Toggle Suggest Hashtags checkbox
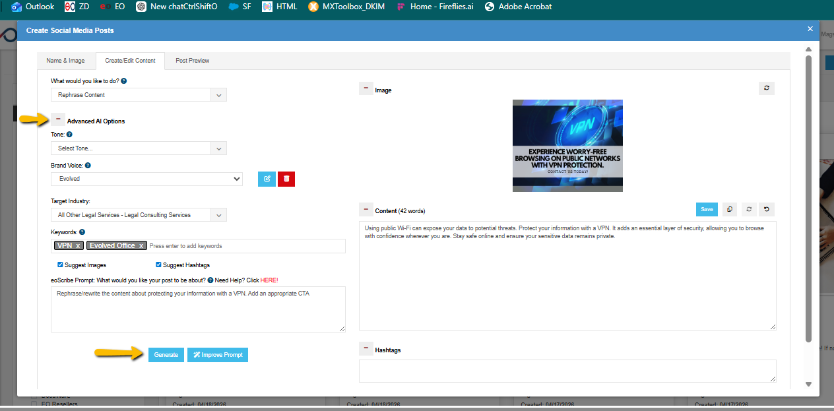Image resolution: width=834 pixels, height=411 pixels. (158, 265)
